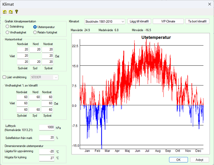Choose the Relativ fuktighet radio button

pyautogui.click(x=35, y=32)
